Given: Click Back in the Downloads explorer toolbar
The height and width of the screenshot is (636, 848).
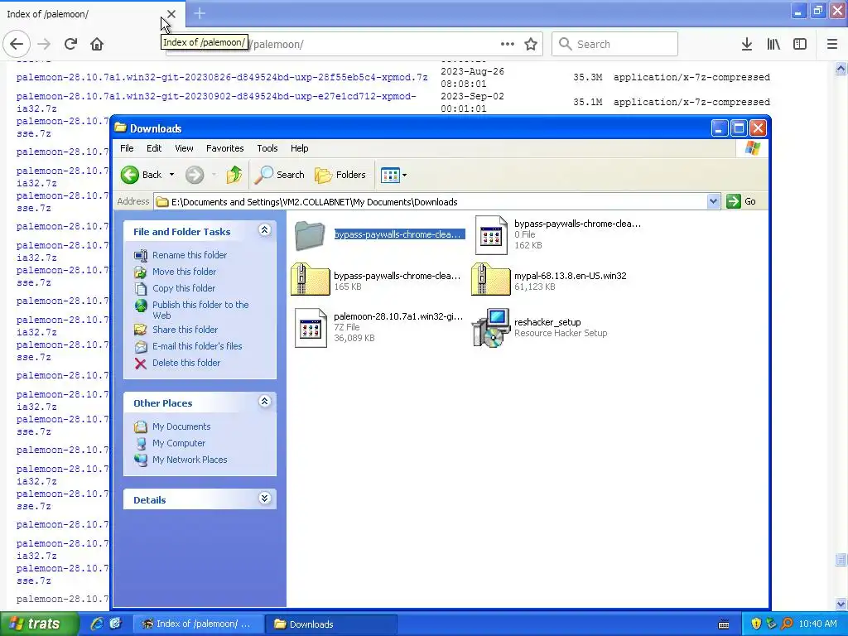Looking at the screenshot, I should tap(142, 175).
